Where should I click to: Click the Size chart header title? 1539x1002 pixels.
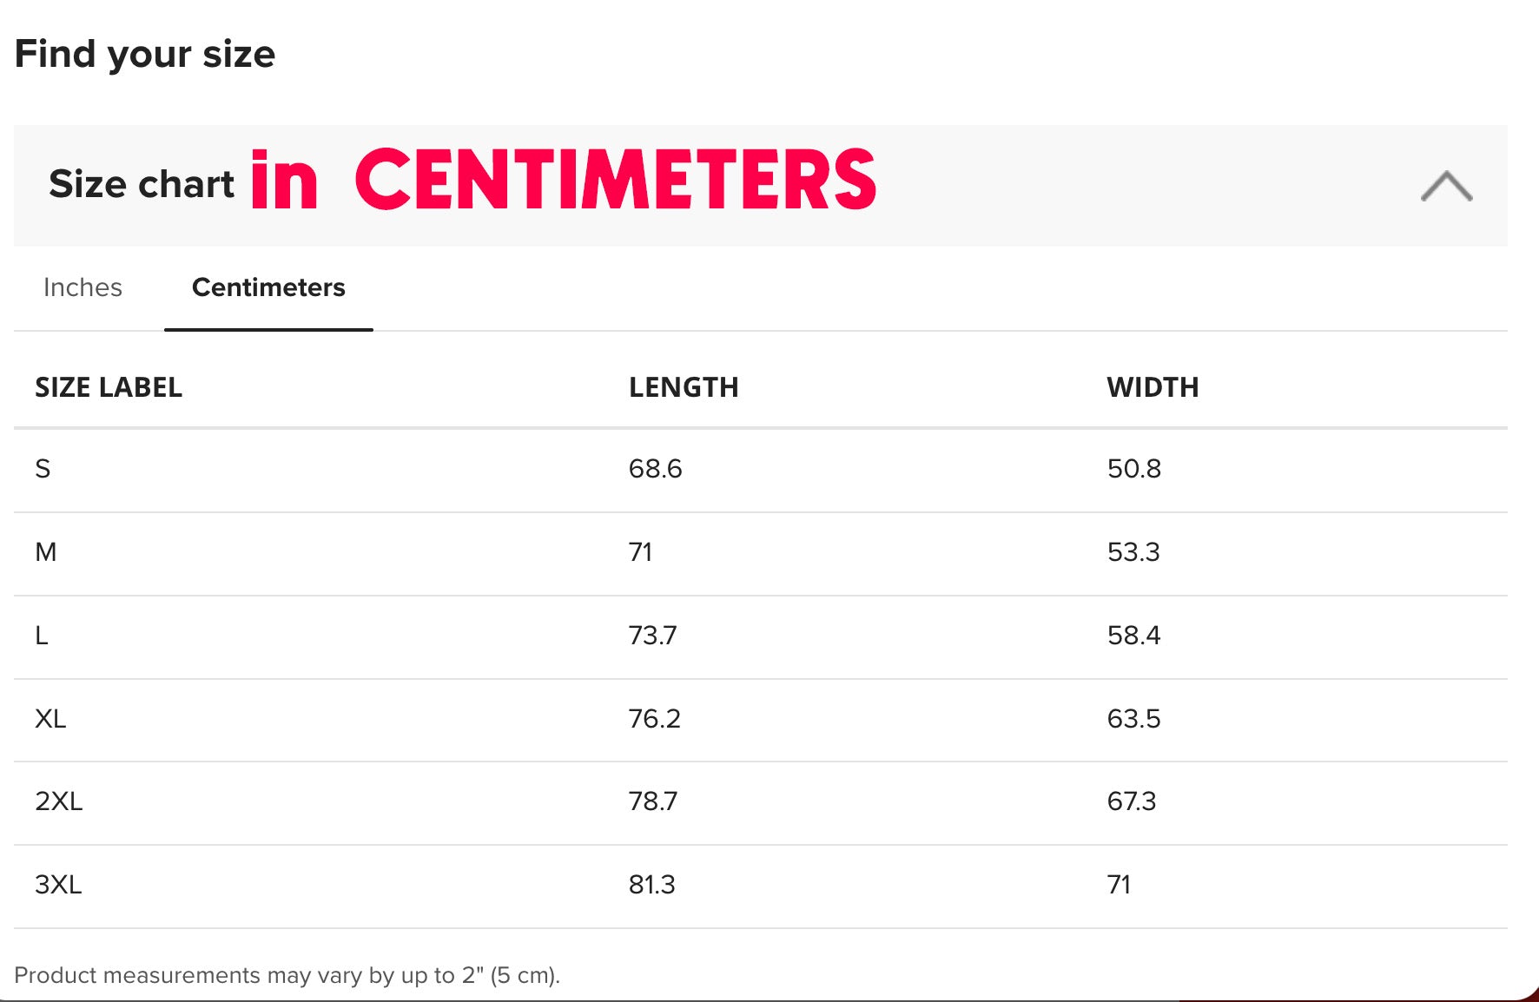142,184
